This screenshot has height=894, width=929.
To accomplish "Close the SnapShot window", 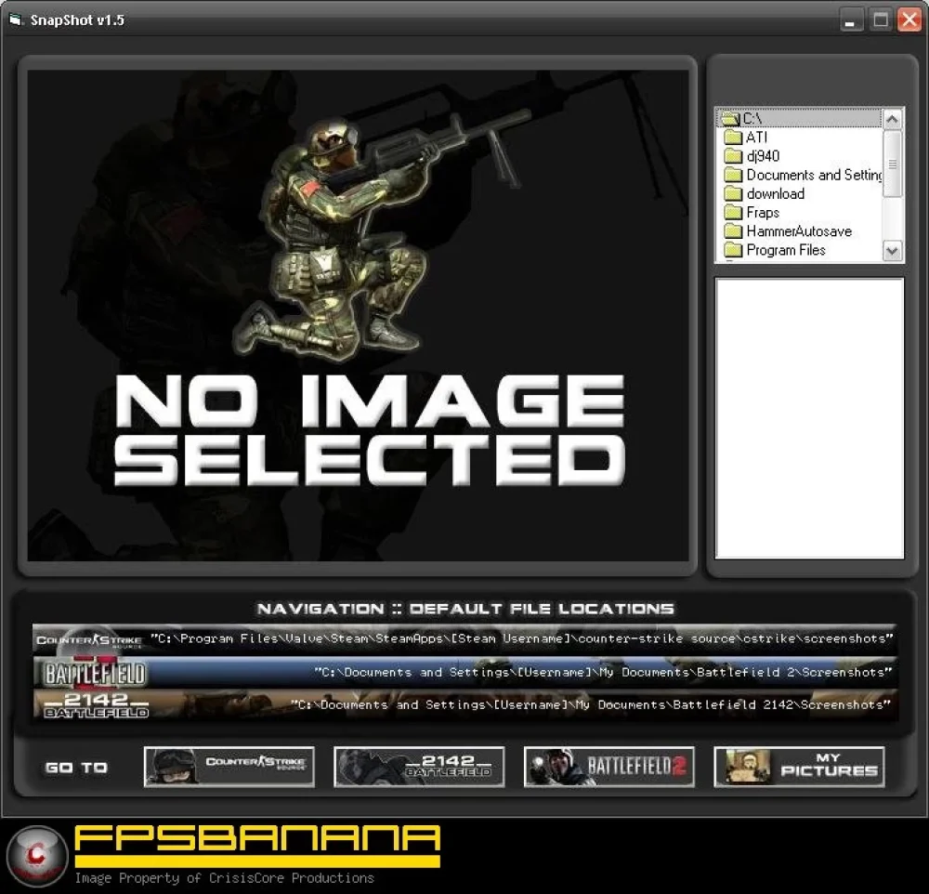I will (909, 20).
